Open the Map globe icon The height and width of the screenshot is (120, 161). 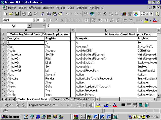point(130,14)
